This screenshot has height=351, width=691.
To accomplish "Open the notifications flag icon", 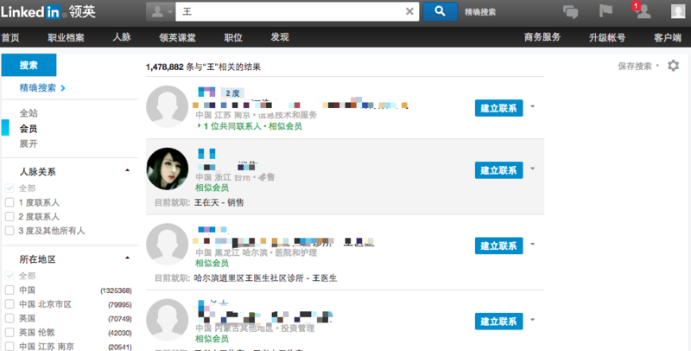I will tap(606, 10).
